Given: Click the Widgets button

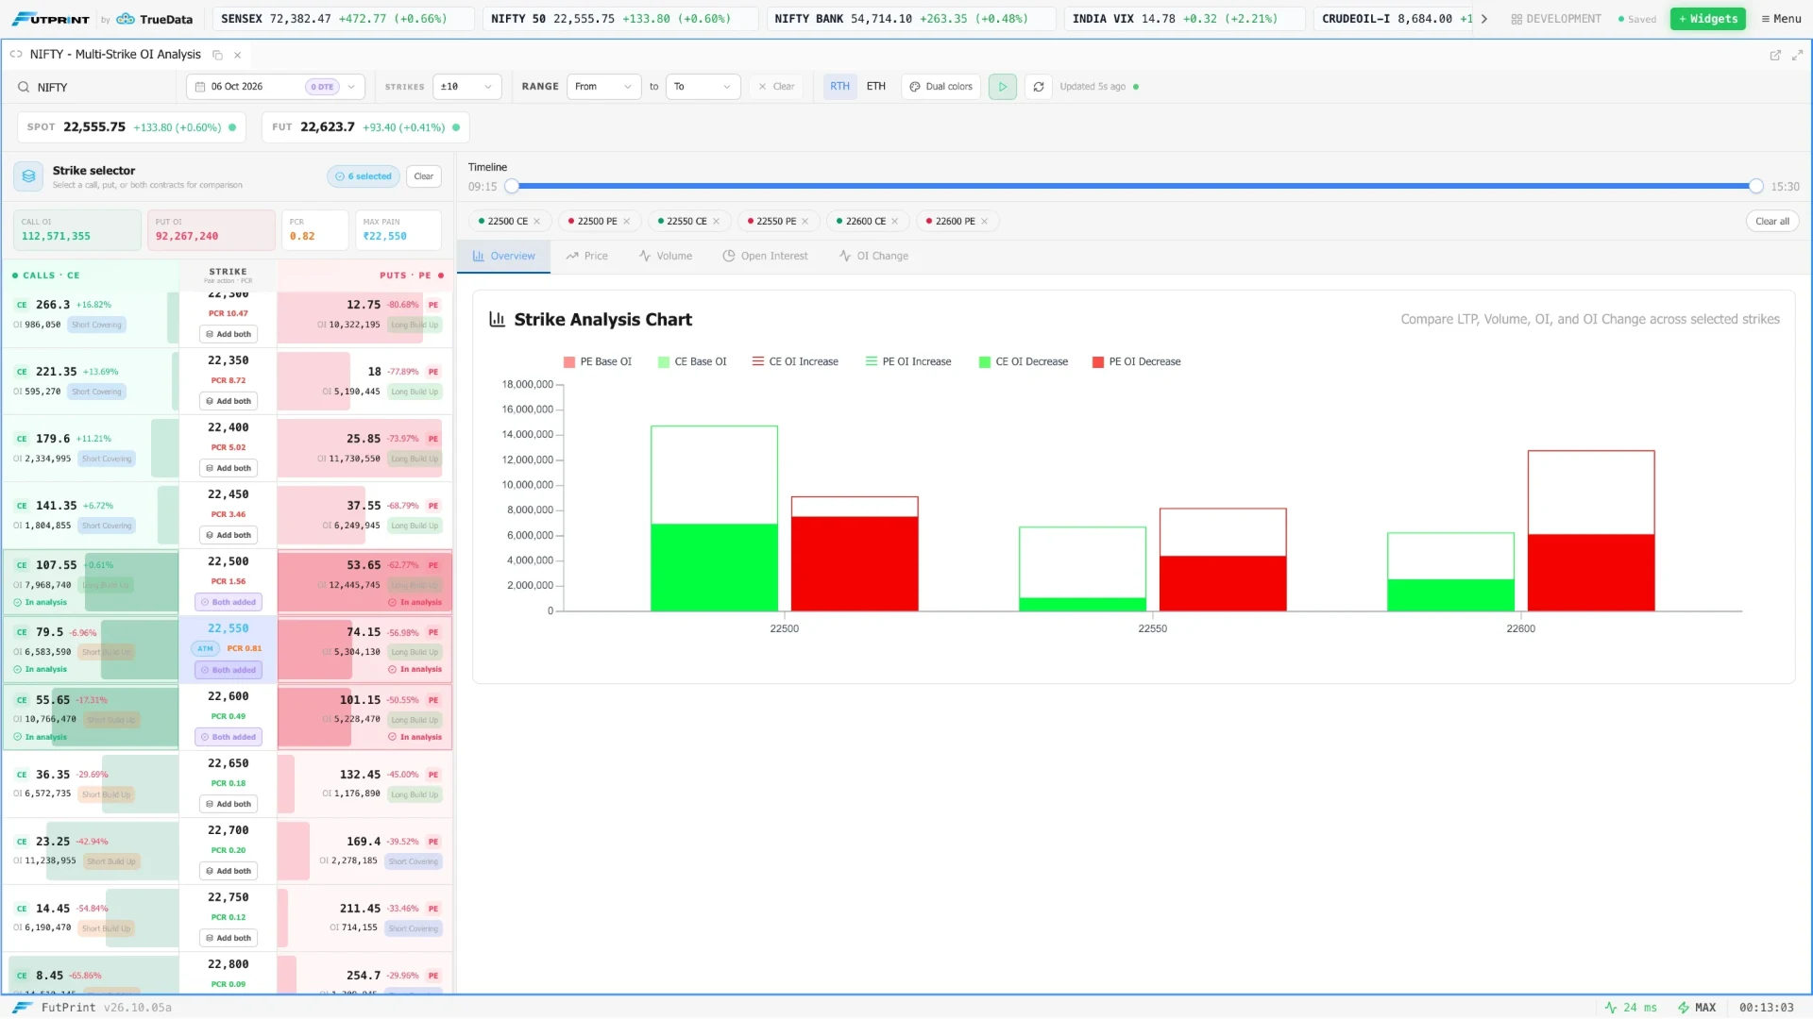Looking at the screenshot, I should (x=1707, y=19).
